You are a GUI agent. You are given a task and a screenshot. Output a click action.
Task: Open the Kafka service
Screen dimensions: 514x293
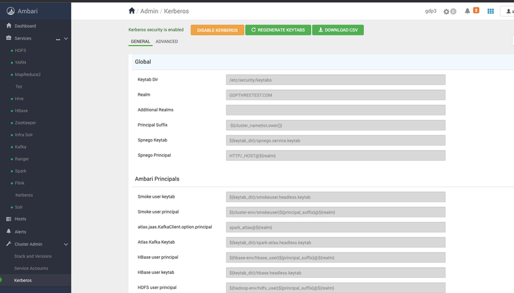pos(21,147)
